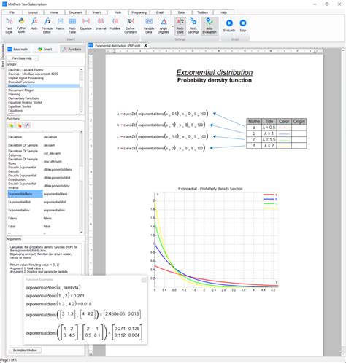Close the Function Examples popup
This screenshot has height=363, width=346.
(x=144, y=280)
